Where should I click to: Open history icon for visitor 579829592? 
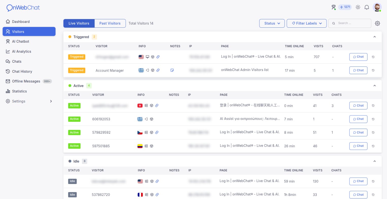point(373,132)
